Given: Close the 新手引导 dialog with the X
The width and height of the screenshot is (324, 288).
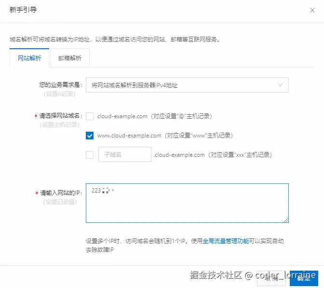Looking at the screenshot, I should [x=312, y=10].
